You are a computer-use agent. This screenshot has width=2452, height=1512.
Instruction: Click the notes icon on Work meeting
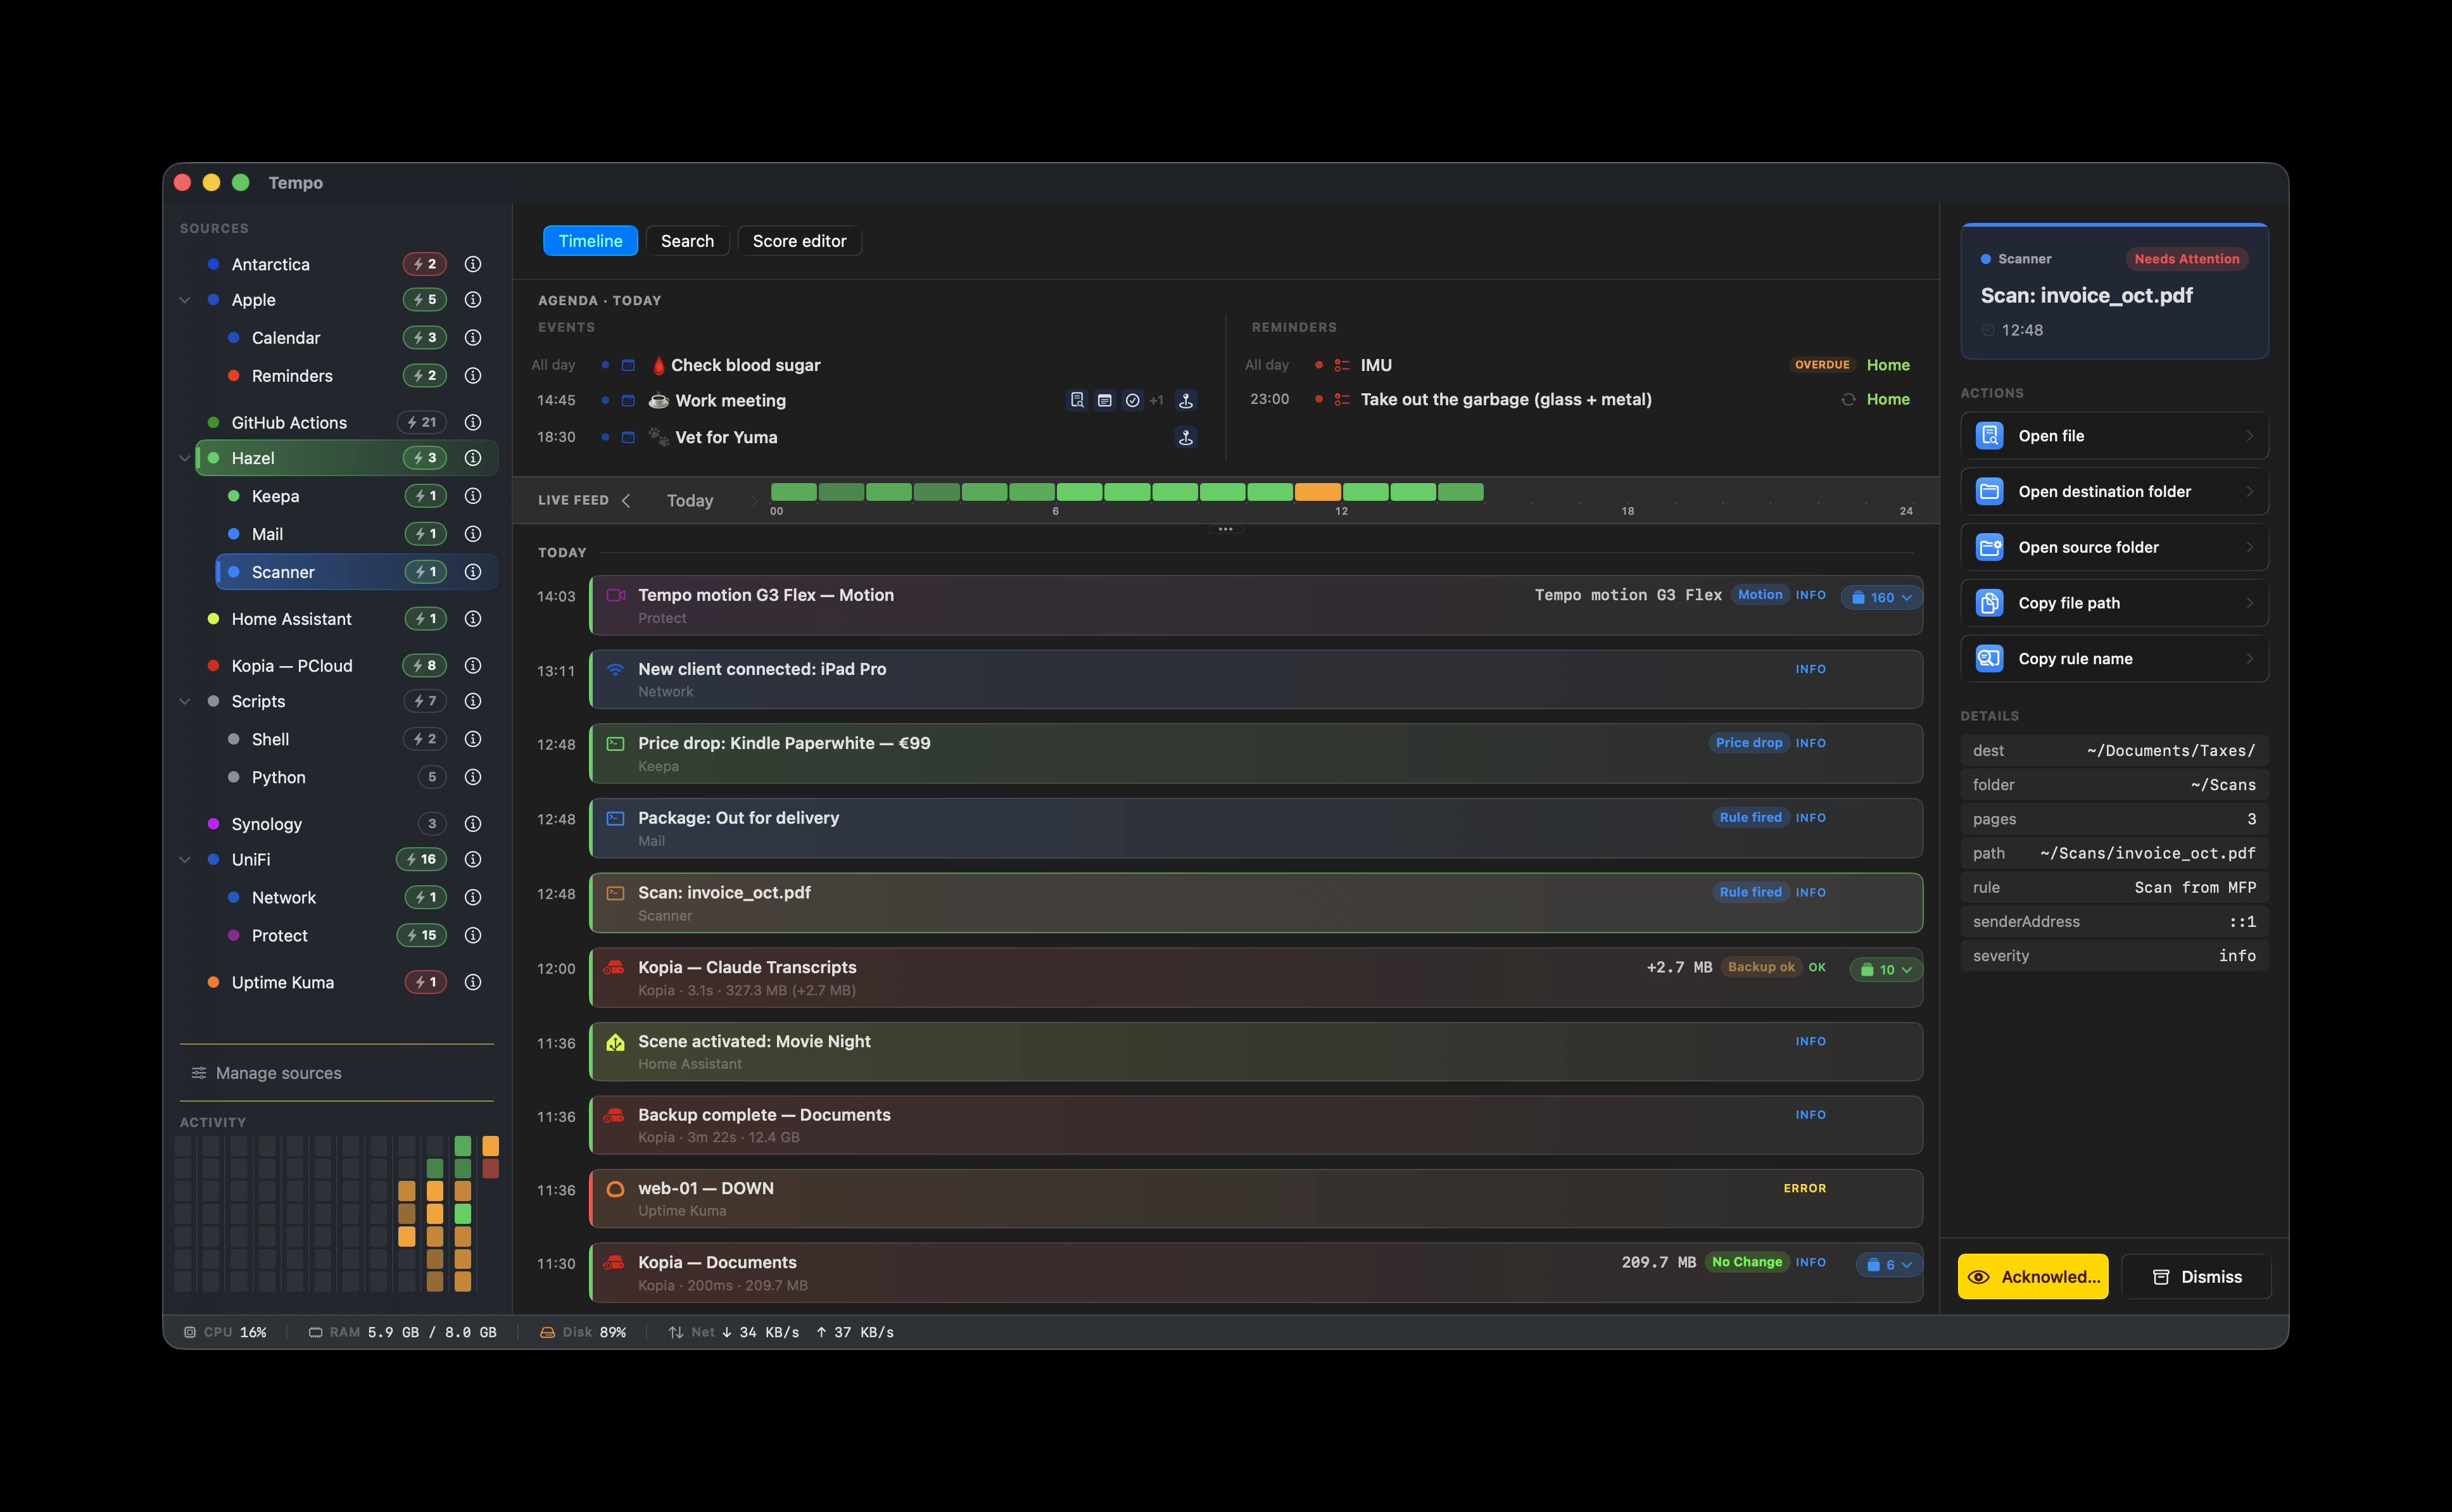1077,400
